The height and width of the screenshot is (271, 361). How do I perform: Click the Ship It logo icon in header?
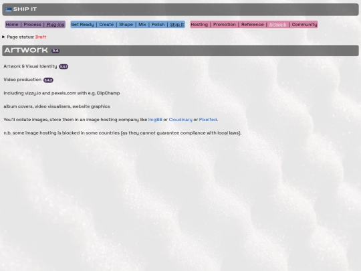[x=9, y=9]
